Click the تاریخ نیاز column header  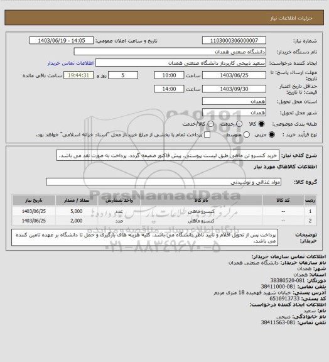[x=34, y=200]
